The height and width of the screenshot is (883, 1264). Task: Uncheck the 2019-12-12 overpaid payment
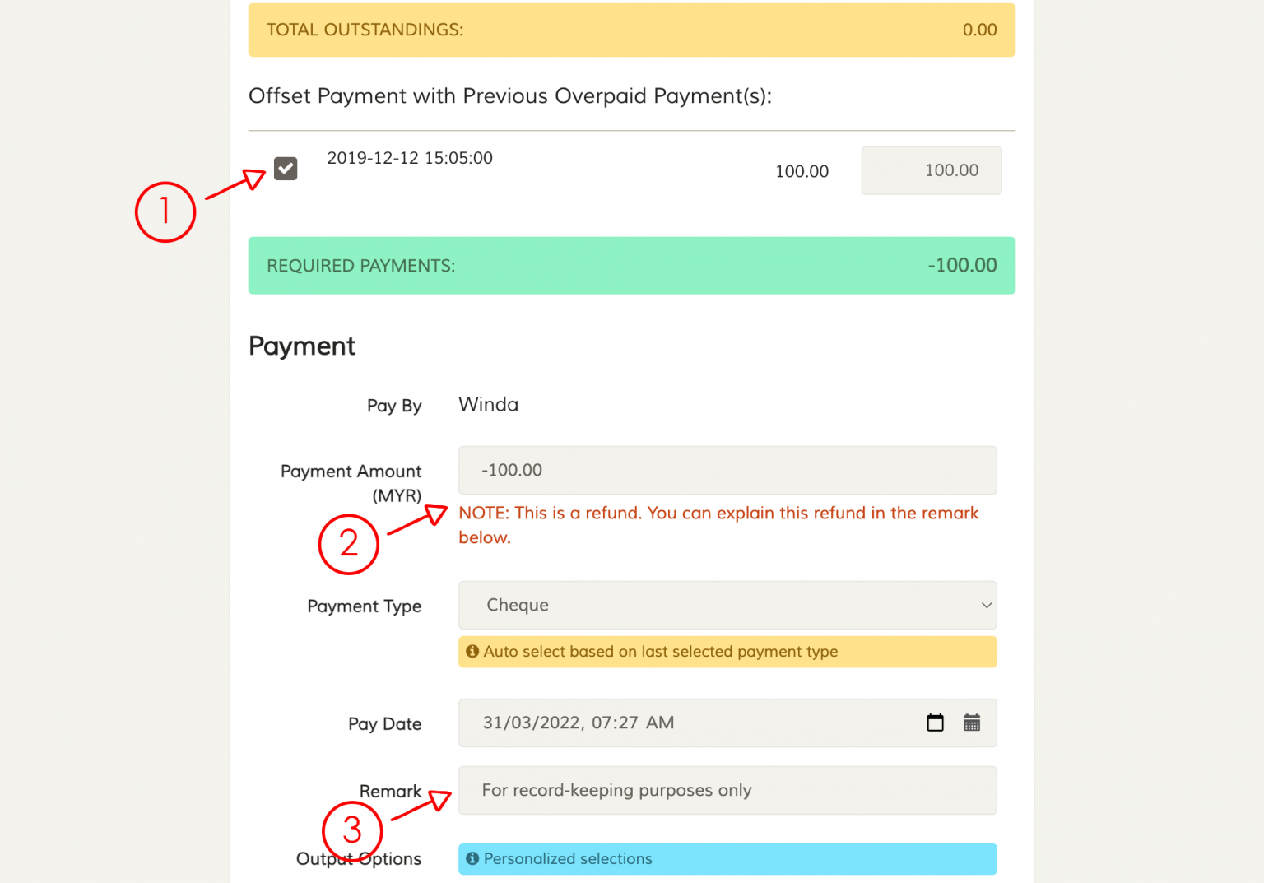point(285,168)
